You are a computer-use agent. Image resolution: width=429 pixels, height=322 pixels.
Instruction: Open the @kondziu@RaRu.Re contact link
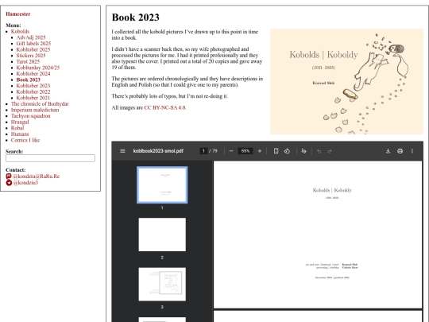coord(36,176)
